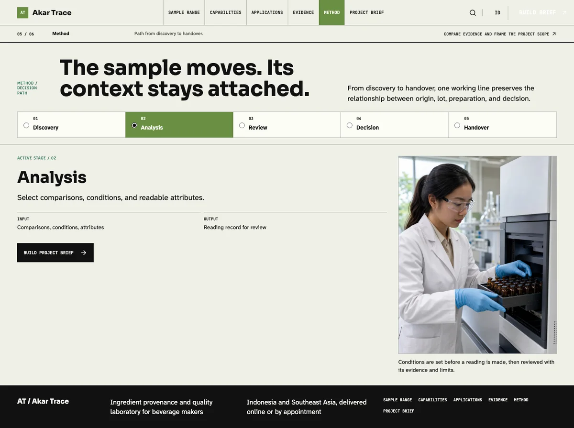
Task: Open the footer Applications link
Action: 468,400
